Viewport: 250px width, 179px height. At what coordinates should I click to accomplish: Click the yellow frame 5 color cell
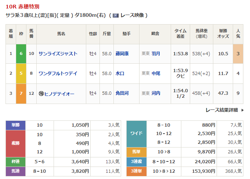21,73
